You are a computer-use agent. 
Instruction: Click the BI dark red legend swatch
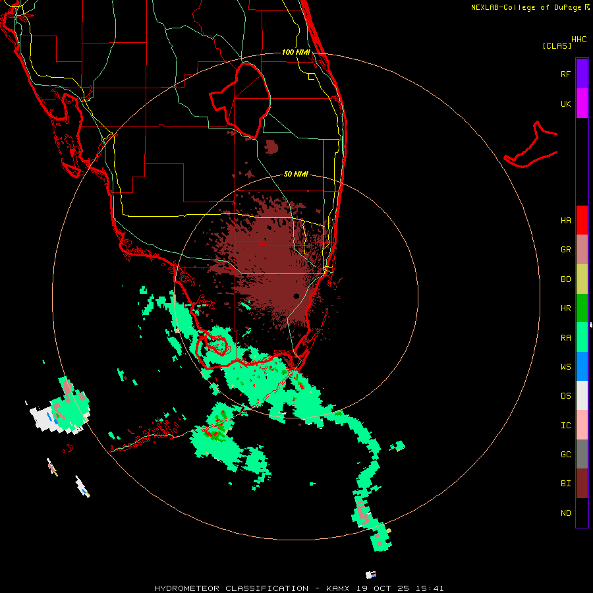[x=582, y=484]
